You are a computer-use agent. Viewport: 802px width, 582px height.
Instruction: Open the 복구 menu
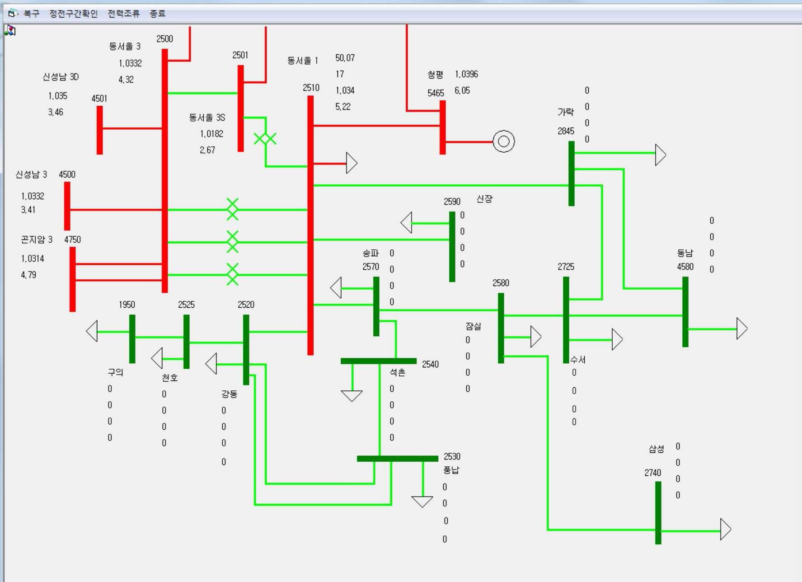[x=31, y=14]
